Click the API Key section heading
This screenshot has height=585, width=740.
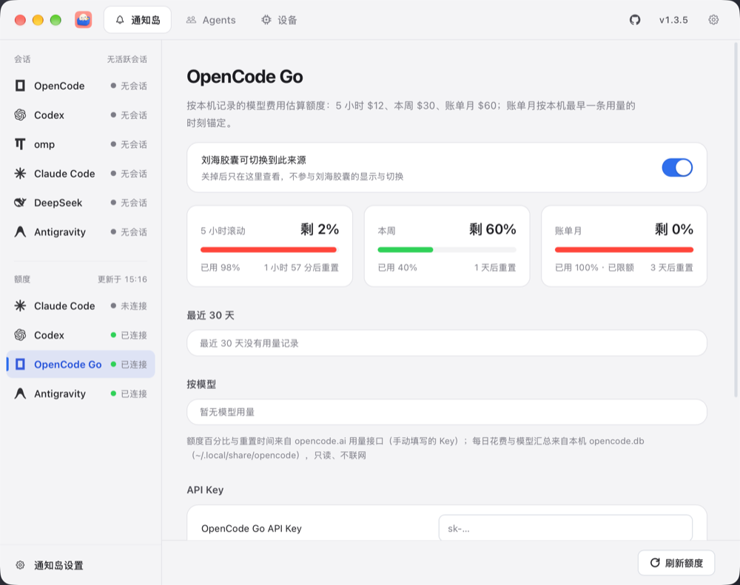click(x=205, y=490)
